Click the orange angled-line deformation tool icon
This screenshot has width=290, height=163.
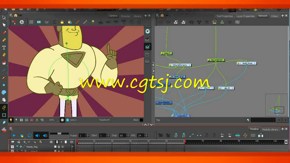pyautogui.click(x=78, y=22)
